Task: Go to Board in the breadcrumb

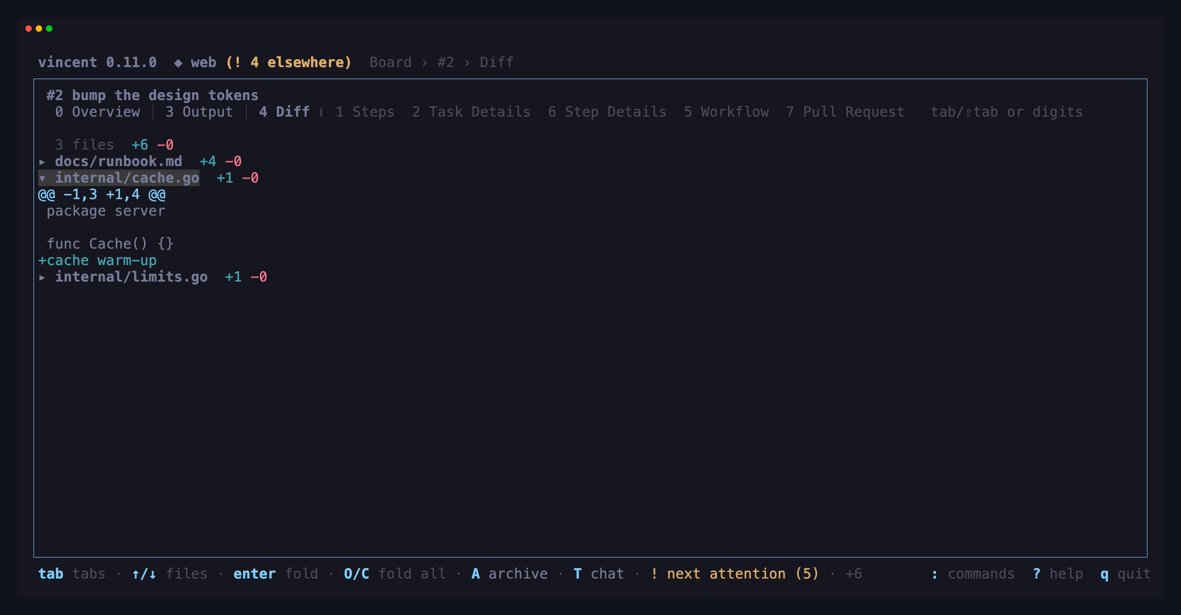Action: (390, 62)
